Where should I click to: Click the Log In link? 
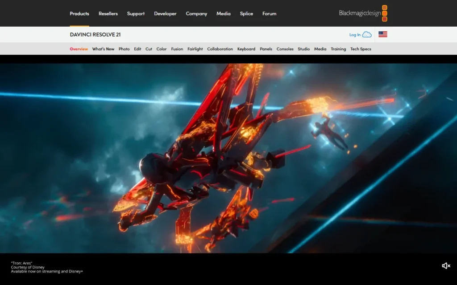click(355, 35)
